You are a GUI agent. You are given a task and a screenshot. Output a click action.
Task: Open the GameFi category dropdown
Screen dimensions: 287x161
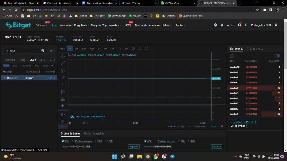(x=48, y=66)
